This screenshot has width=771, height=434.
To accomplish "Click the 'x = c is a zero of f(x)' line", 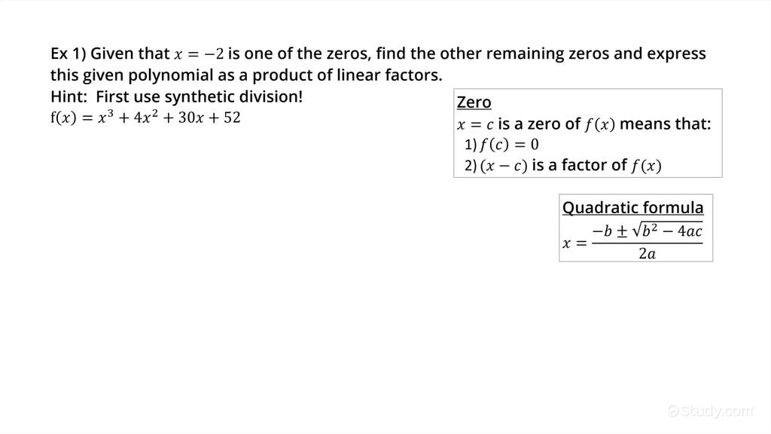I will [536, 124].
